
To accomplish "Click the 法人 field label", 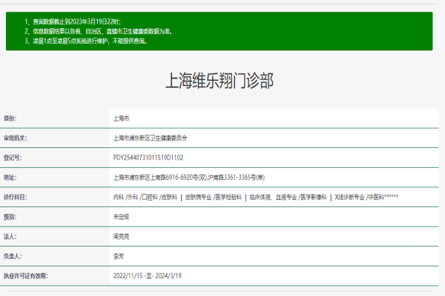I will point(10,237).
